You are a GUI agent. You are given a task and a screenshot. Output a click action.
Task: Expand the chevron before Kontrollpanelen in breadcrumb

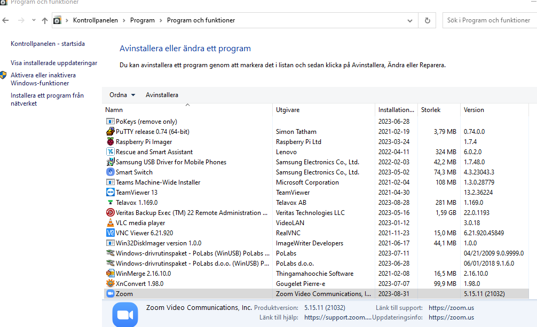pos(67,20)
